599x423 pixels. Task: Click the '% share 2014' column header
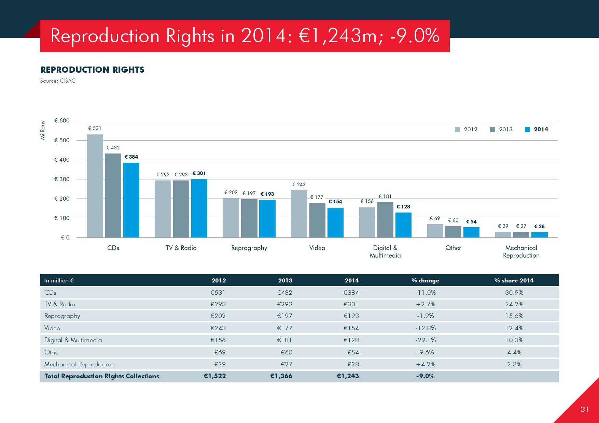(x=514, y=280)
